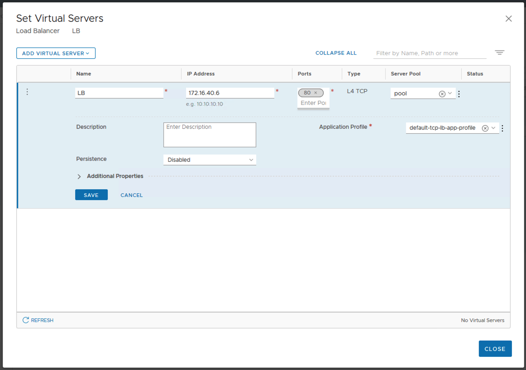Click the Description text area
Screen dimensions: 526x370
tap(210, 135)
